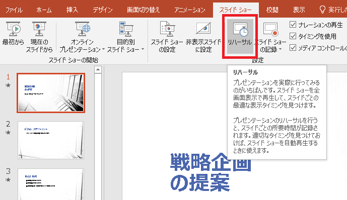This screenshot has width=347, height=200.
Task: Expand record slide show dropdown arrow
Action: (x=280, y=49)
